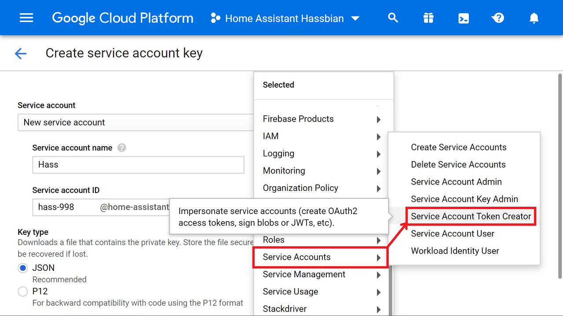Expand the Service Usage submenu arrow
Image resolution: width=563 pixels, height=316 pixels.
(379, 292)
